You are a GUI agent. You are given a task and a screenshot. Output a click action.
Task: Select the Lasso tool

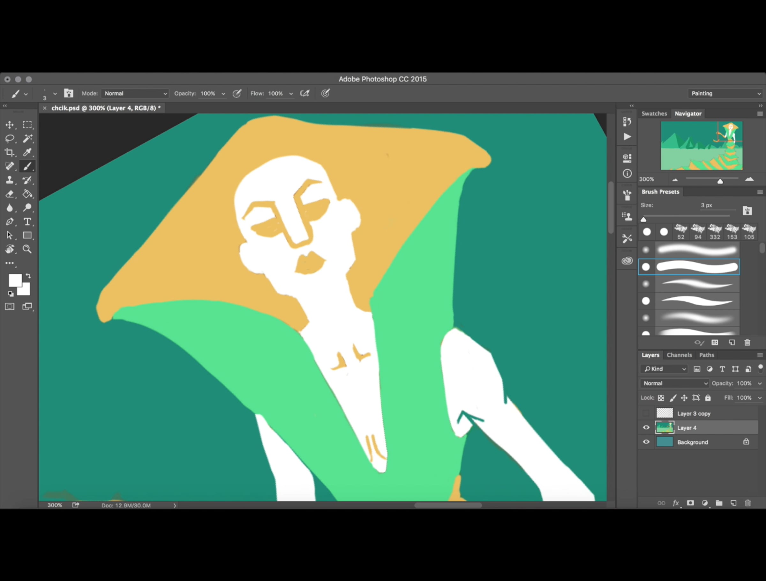[x=10, y=138]
